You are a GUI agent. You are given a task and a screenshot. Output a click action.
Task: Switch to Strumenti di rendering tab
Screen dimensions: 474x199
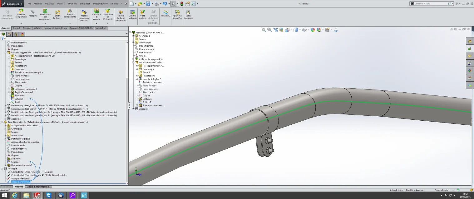point(56,28)
